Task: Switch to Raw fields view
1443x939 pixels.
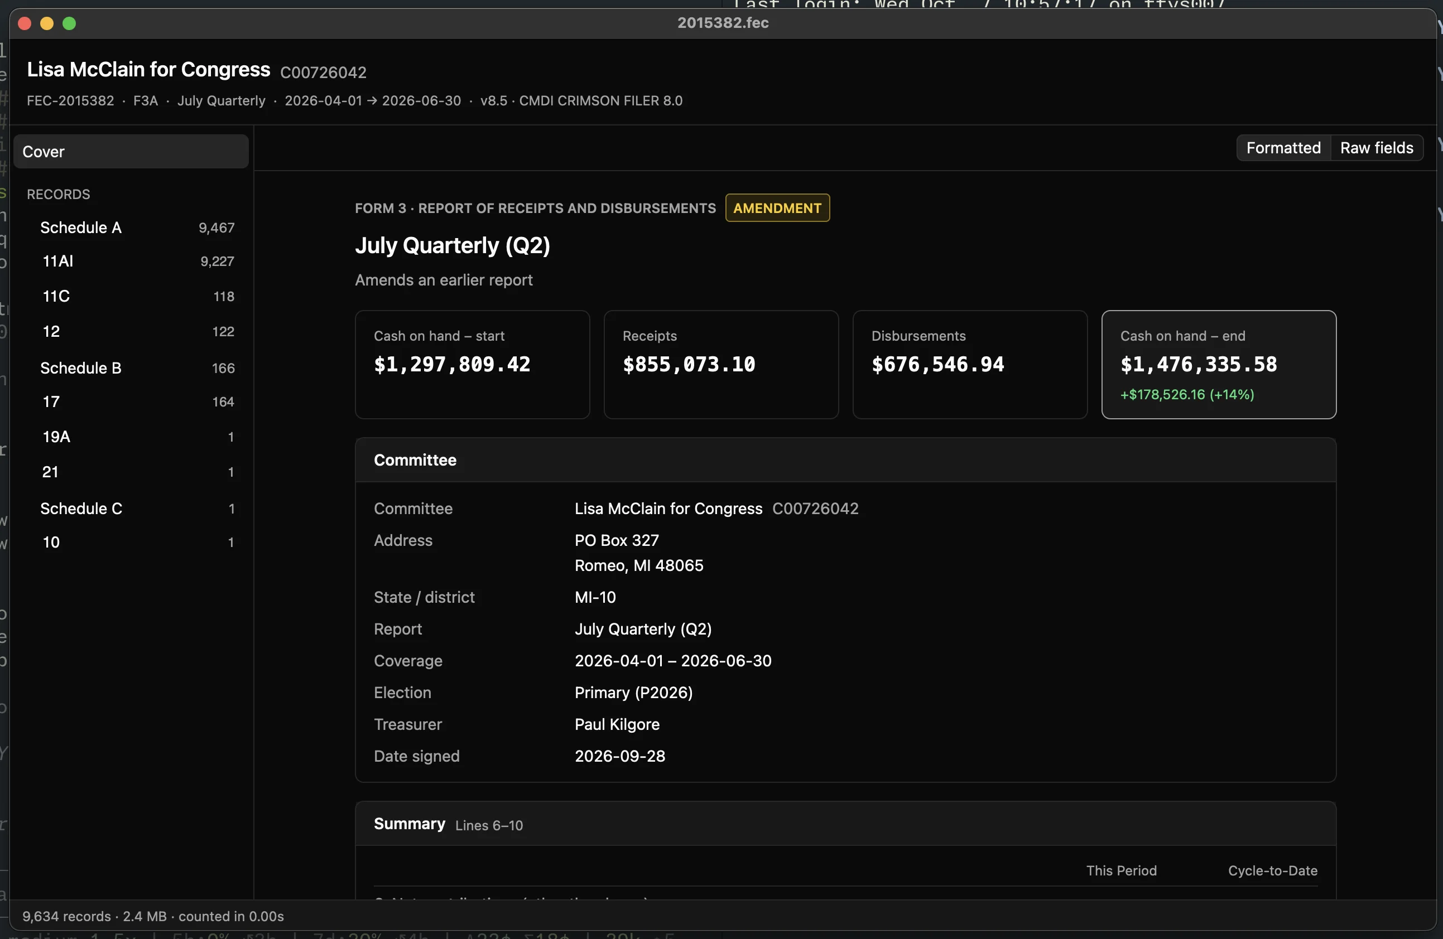Action: pyautogui.click(x=1376, y=148)
